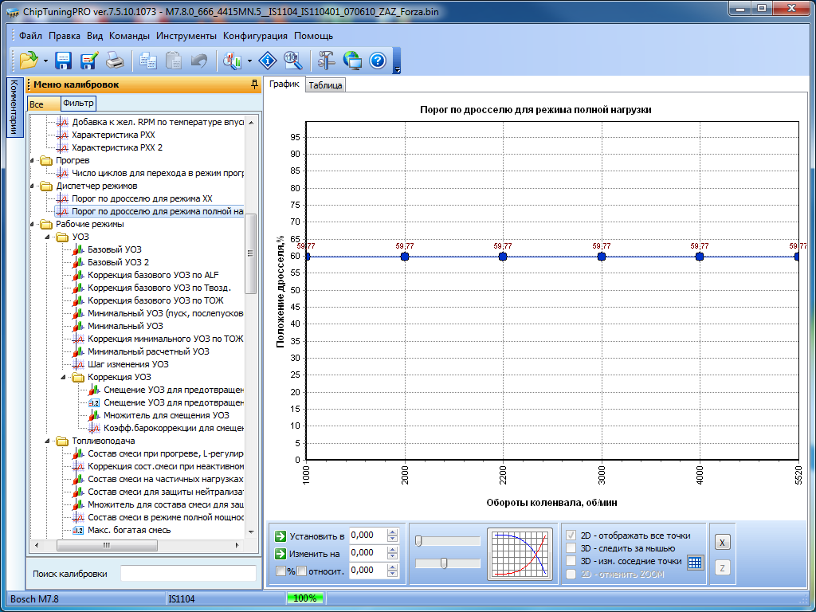Enable '3D - следить за мышью' checkbox
Screen dimensions: 816x612
[571, 548]
